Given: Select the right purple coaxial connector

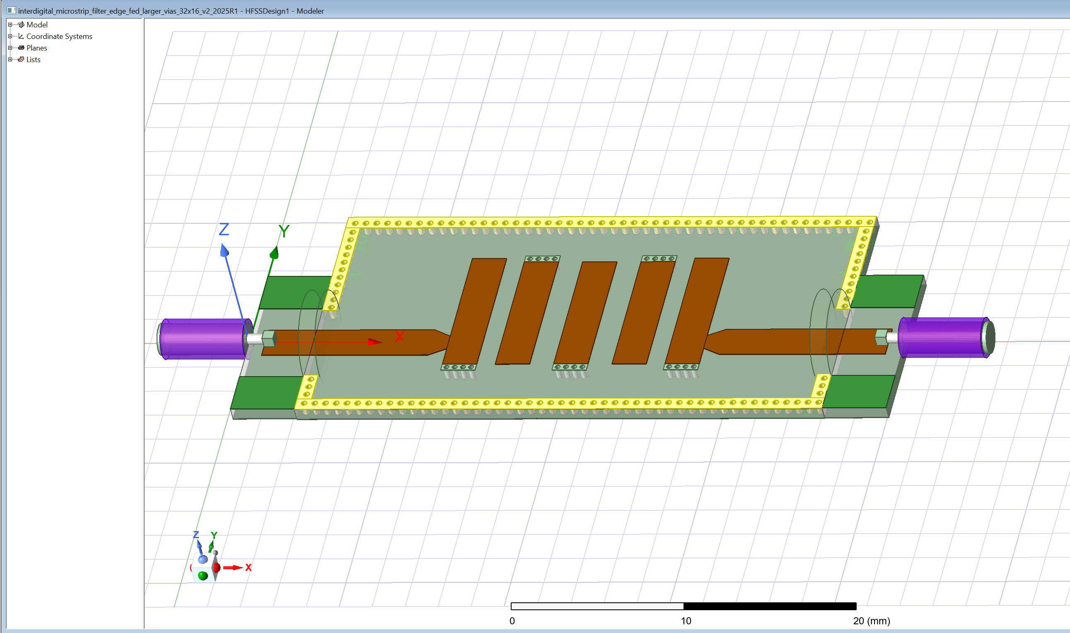Looking at the screenshot, I should click(942, 337).
